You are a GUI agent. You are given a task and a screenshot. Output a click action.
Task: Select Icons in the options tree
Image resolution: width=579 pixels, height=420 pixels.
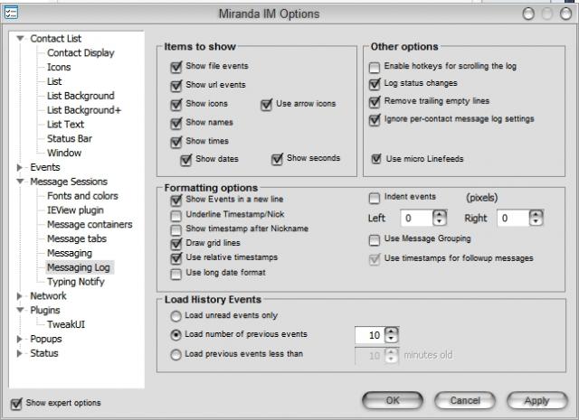(59, 67)
